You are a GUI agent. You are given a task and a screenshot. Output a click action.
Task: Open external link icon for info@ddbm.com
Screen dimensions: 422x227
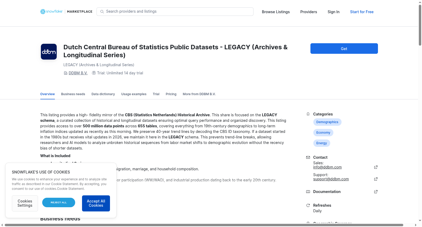click(376, 167)
